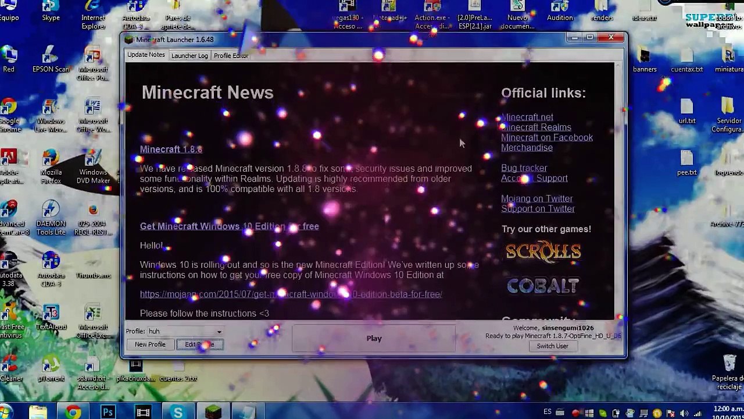Open the banners folder on the desktop
Screen dimensions: 744x419
pos(645,61)
